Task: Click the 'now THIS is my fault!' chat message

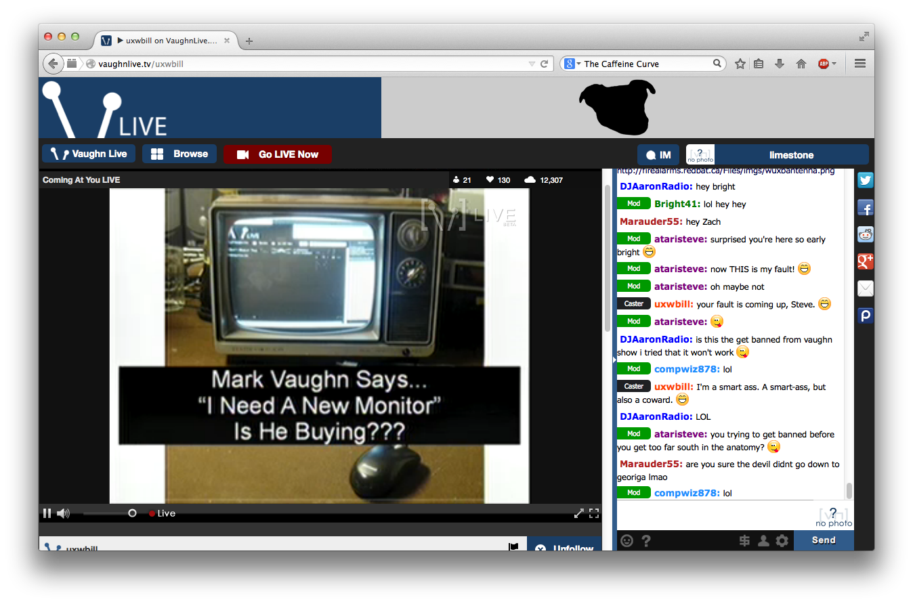Action: [752, 269]
